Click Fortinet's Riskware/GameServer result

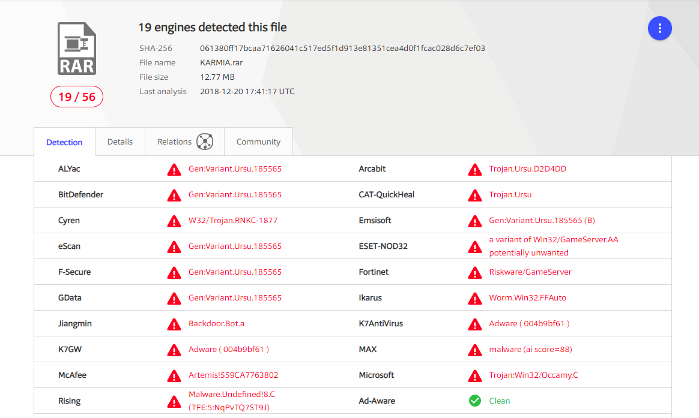530,272
